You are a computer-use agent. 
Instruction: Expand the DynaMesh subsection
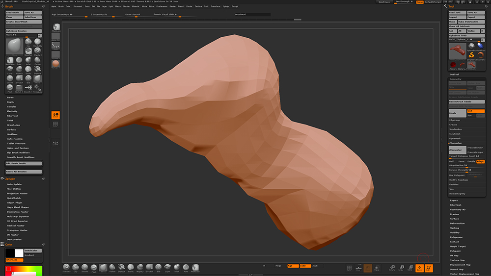[x=455, y=138]
